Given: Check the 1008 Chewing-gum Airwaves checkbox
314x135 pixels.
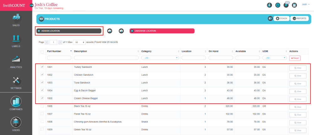Looking at the screenshot, I should coord(42,121).
